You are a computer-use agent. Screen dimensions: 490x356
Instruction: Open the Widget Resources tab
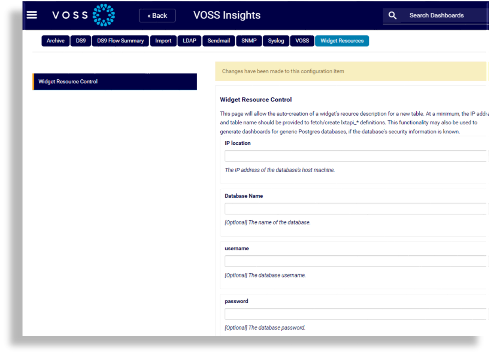(342, 41)
